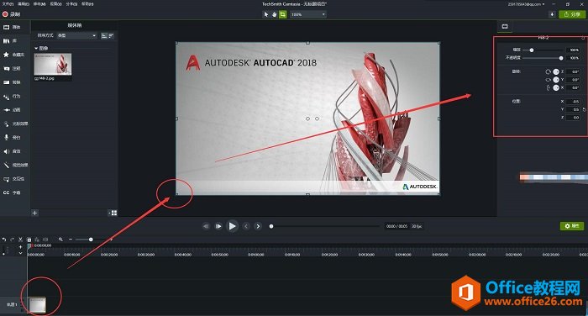
Task: Open the canvas zoom 100% dropdown
Action: coord(308,14)
